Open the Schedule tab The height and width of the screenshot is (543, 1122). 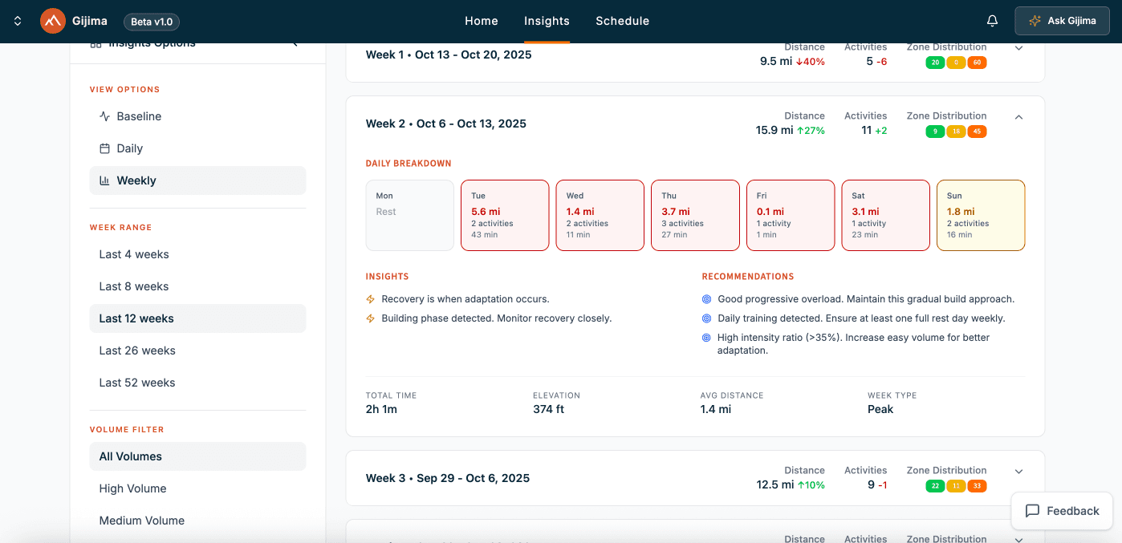(x=622, y=21)
